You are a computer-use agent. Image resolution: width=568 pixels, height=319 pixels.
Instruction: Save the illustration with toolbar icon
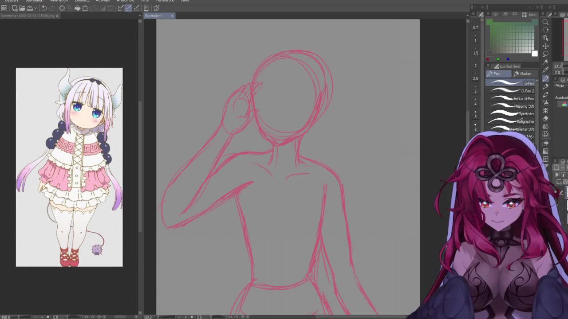[29, 8]
